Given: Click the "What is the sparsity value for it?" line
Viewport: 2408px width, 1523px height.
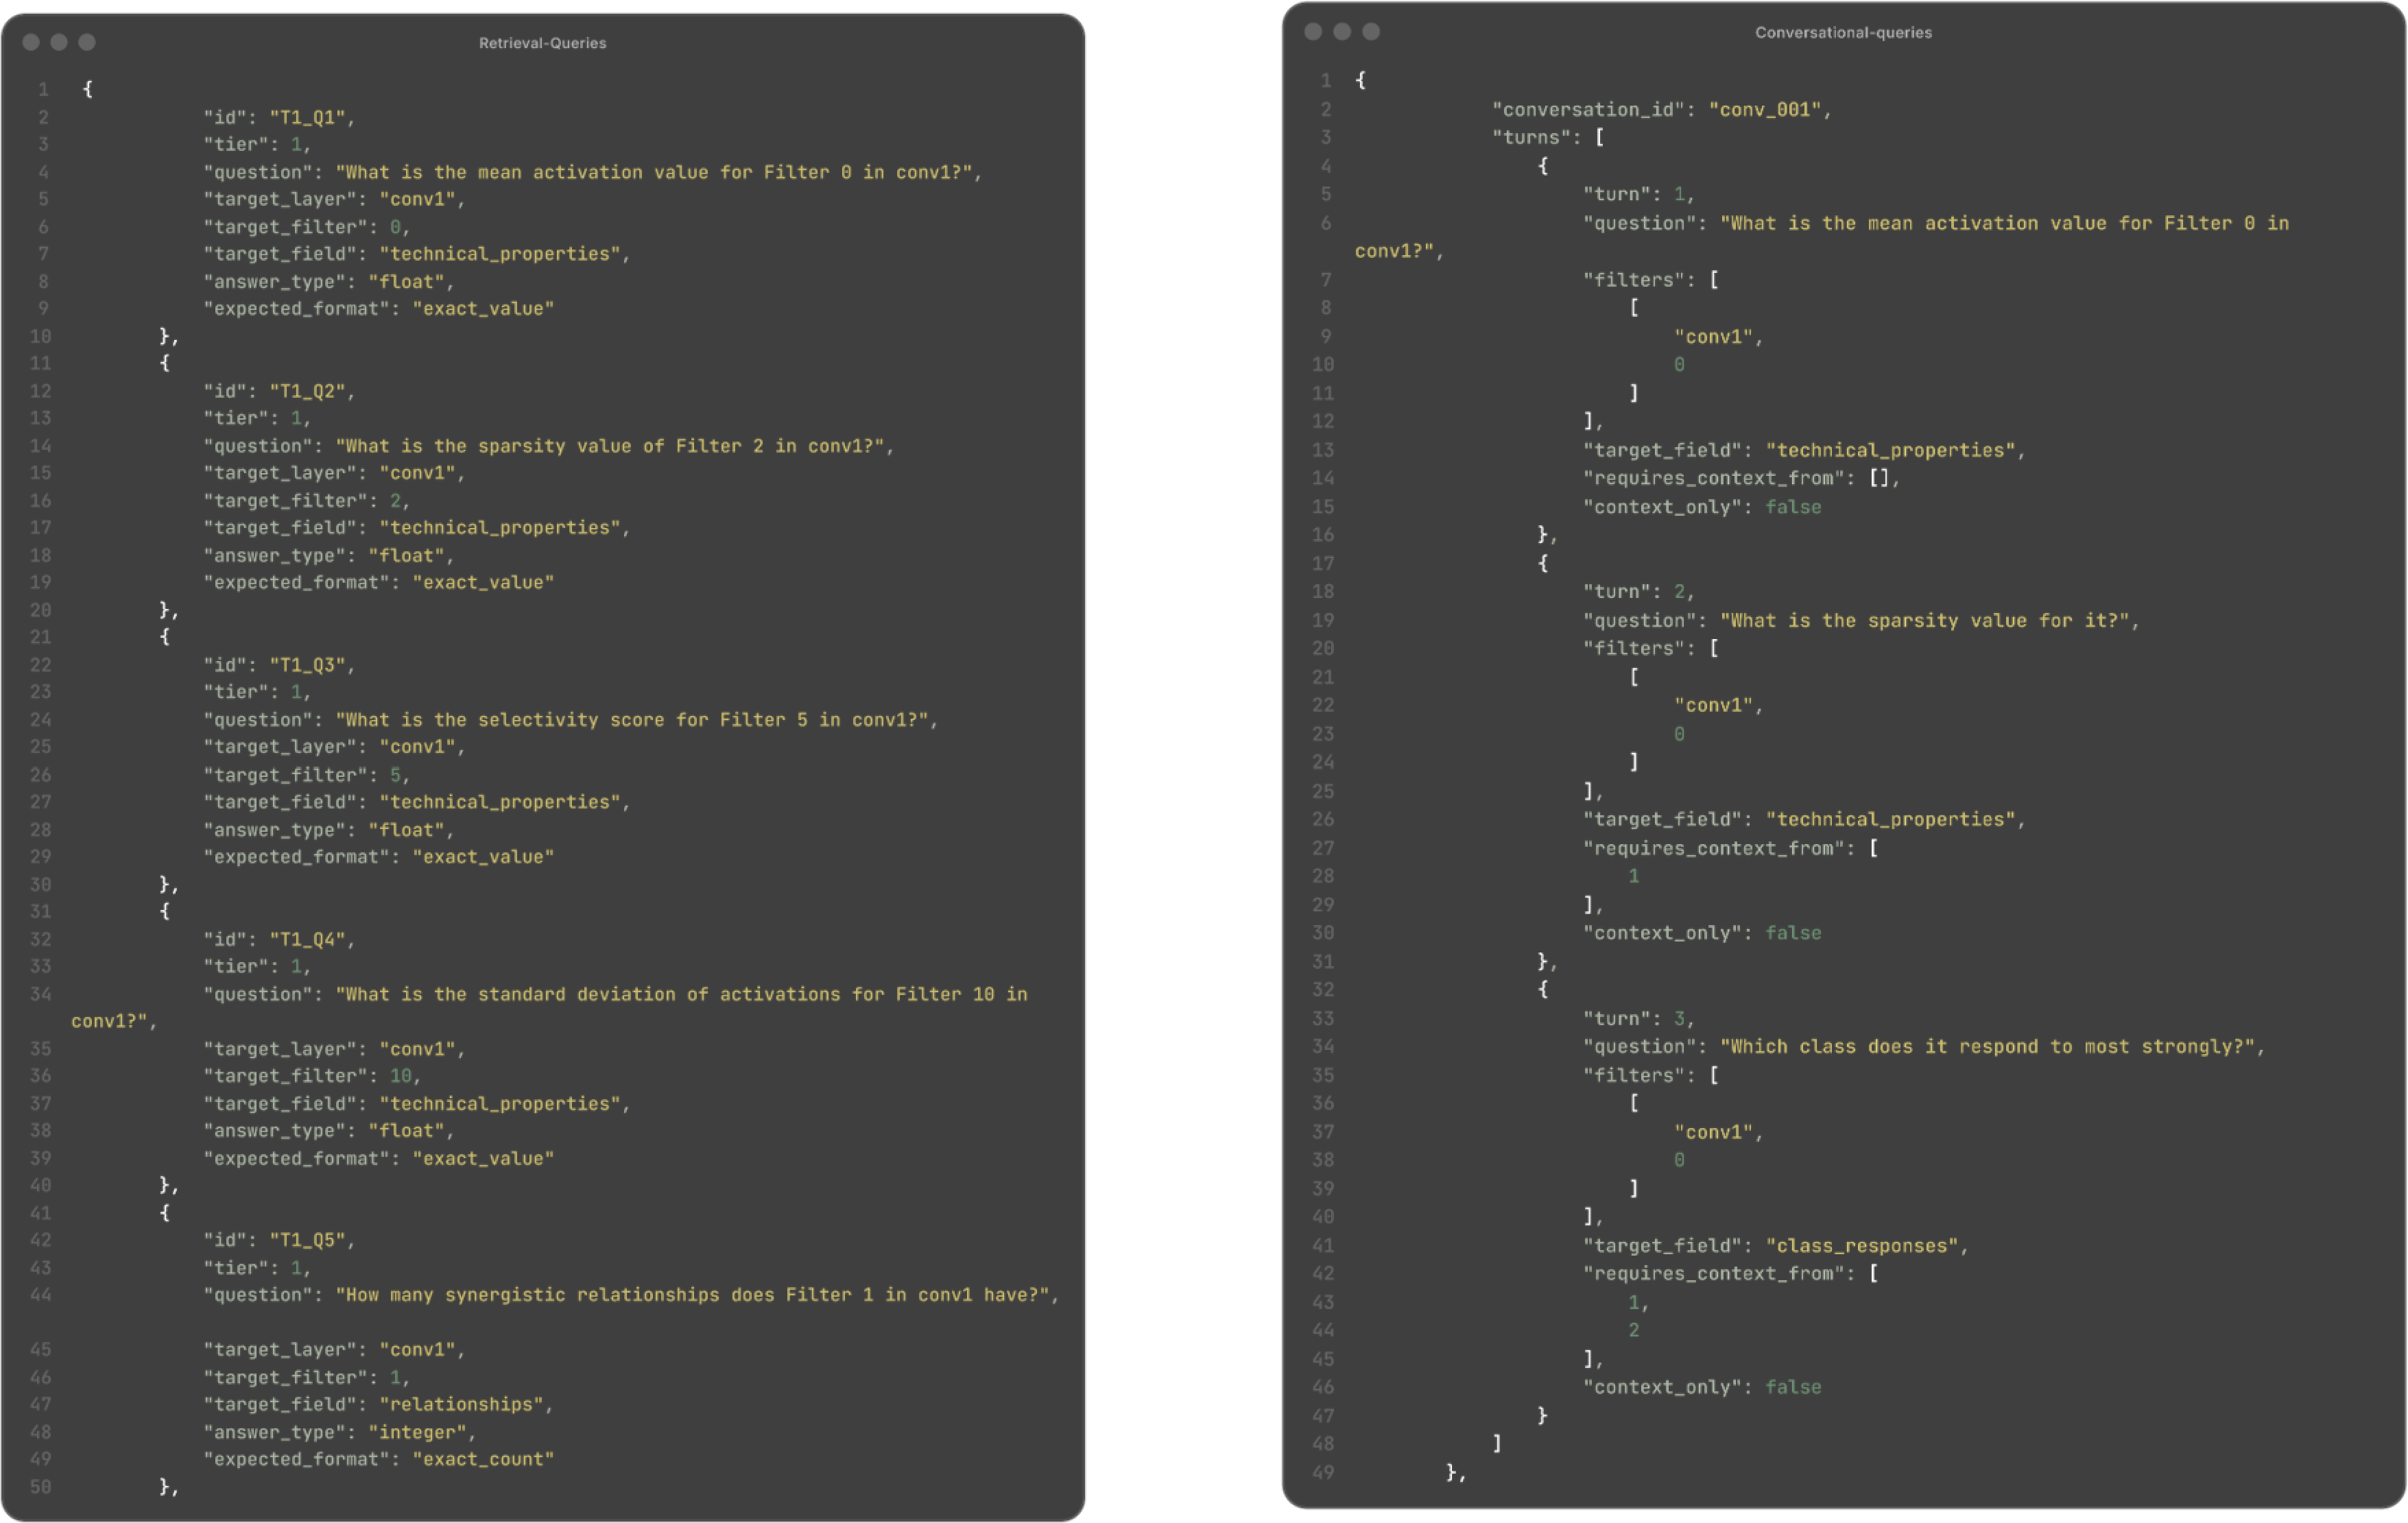Looking at the screenshot, I should 1861,620.
